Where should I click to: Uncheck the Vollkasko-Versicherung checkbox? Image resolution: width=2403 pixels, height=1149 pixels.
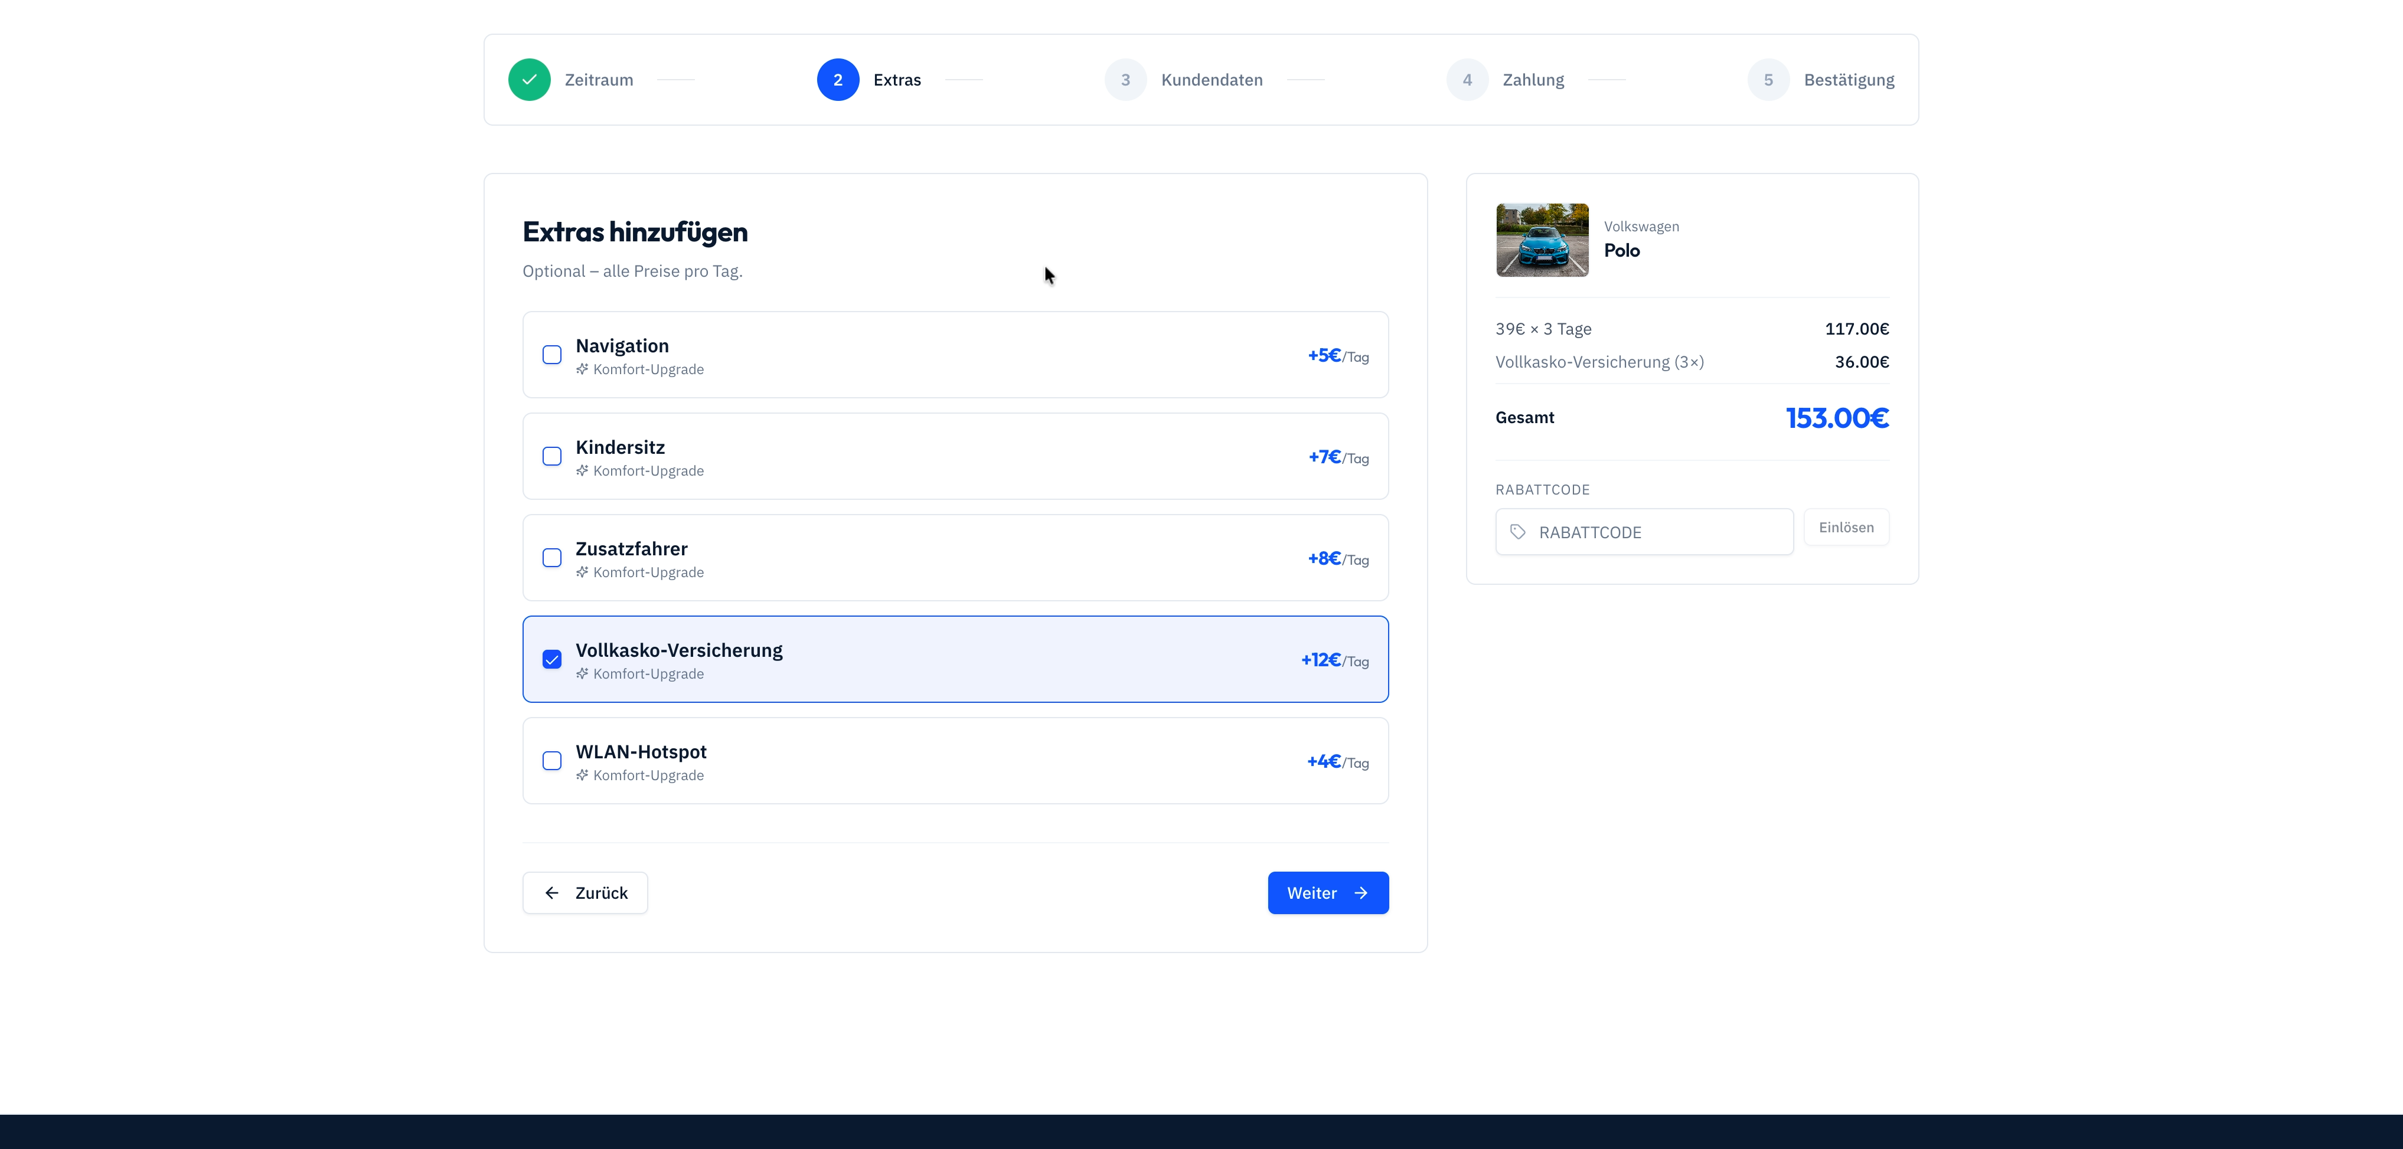click(552, 659)
